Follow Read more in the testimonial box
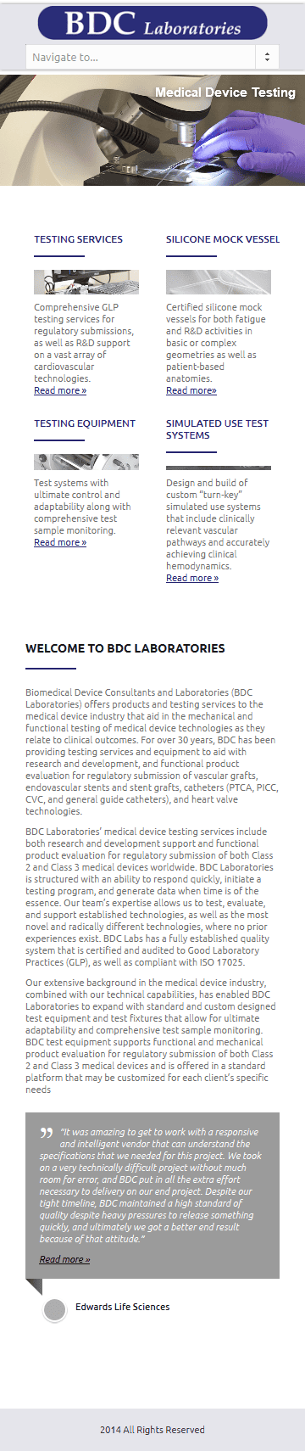The width and height of the screenshot is (305, 1451). pyautogui.click(x=64, y=1259)
